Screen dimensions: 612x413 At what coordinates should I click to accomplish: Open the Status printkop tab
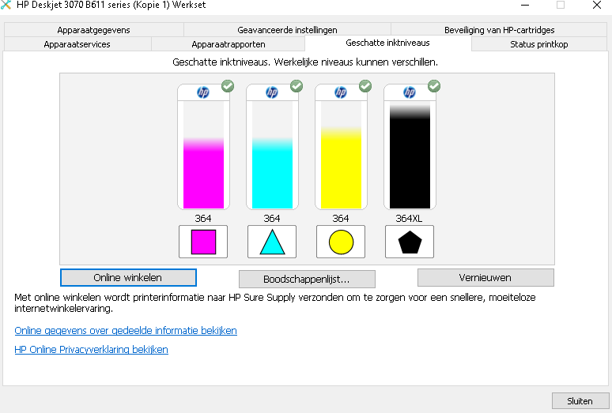(x=539, y=44)
